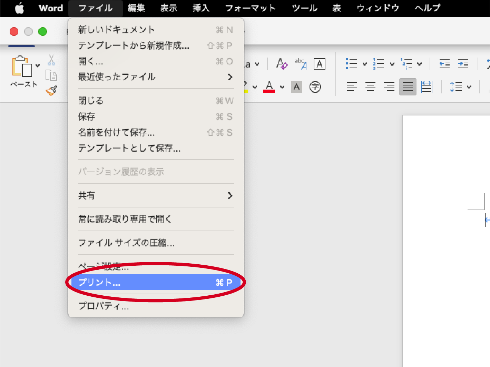This screenshot has height=367, width=490.
Task: Open the ツール menu
Action: 305,8
